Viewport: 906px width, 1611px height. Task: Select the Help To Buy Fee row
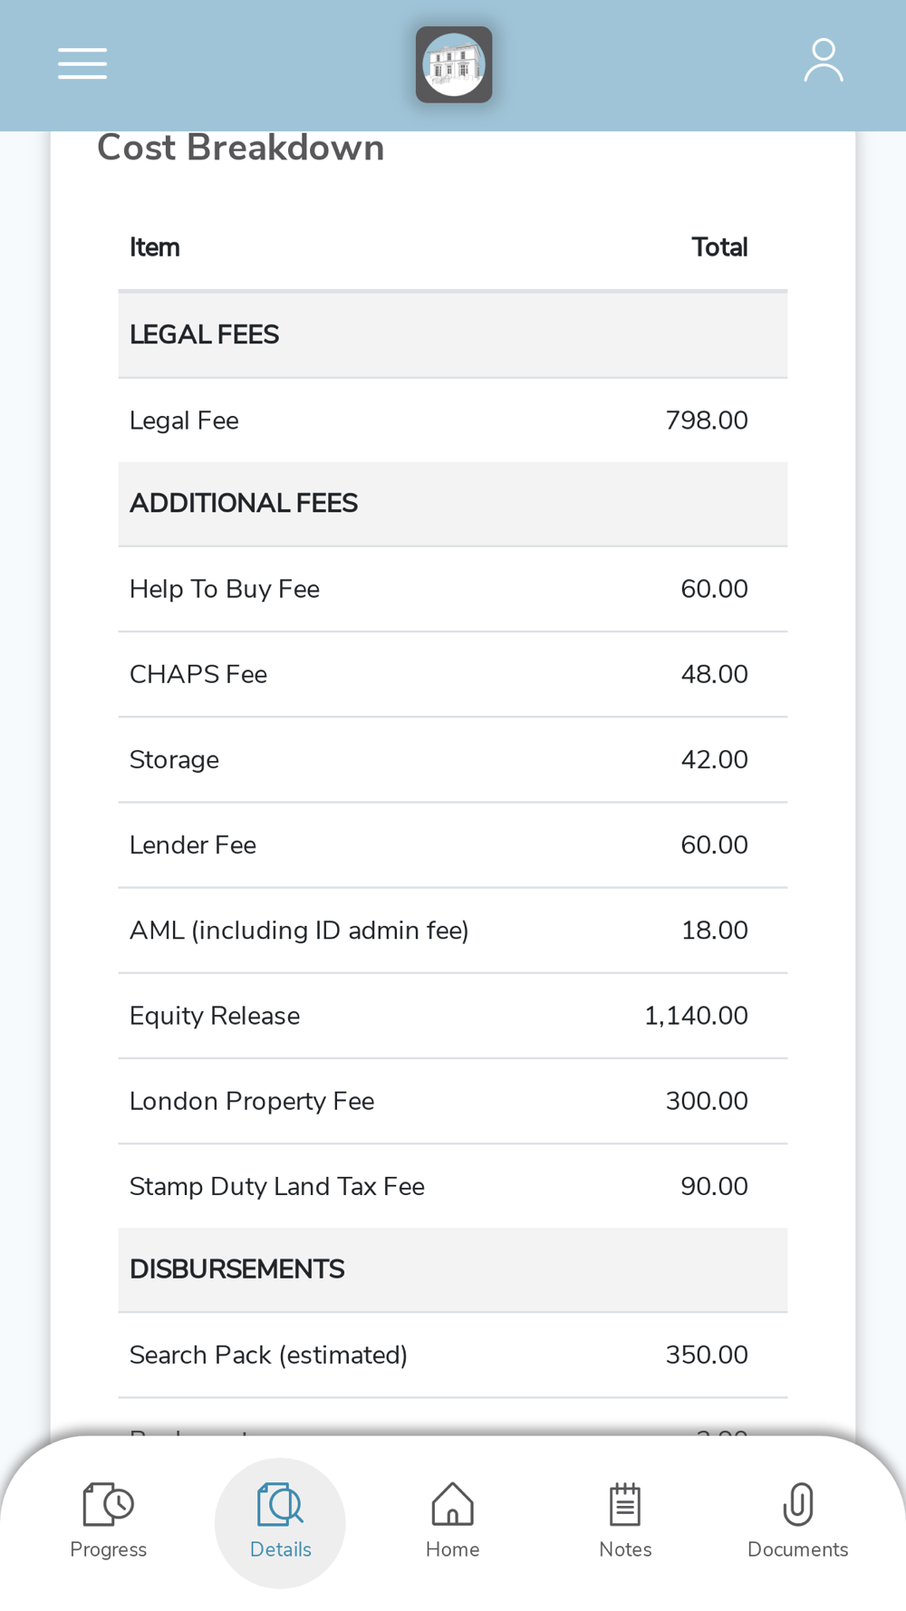(452, 589)
